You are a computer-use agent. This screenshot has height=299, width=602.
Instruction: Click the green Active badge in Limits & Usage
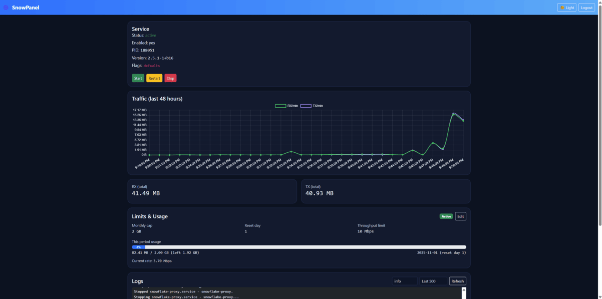(446, 216)
